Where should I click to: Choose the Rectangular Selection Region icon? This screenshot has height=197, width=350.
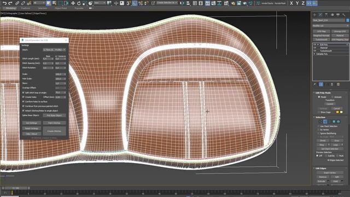coord(60,3)
